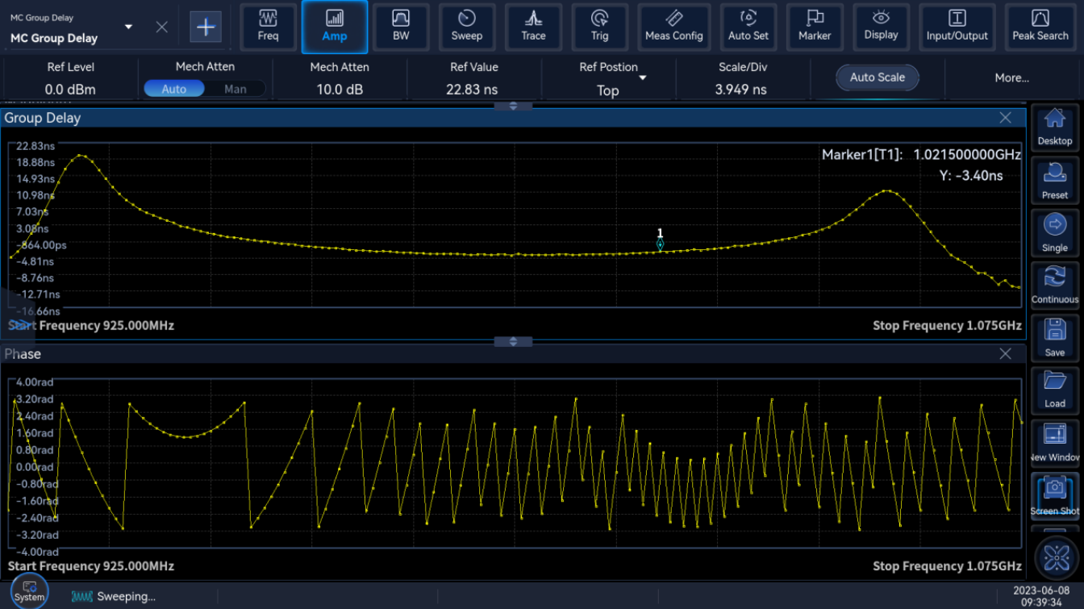Close the Phase panel
Screen dimensions: 1084x609
[1005, 353]
